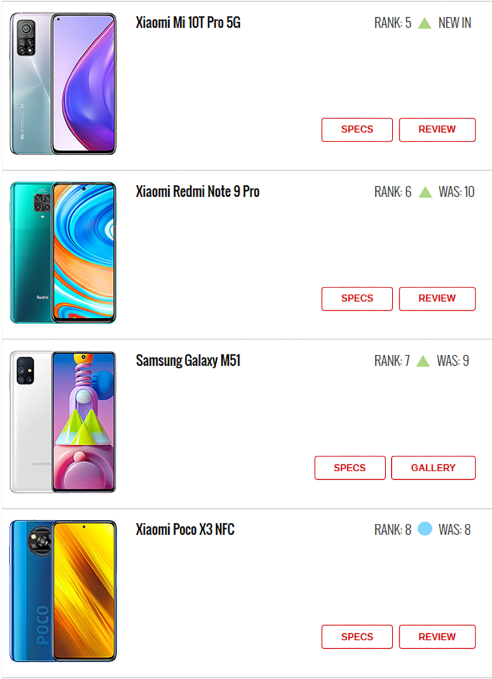Open Review for Xiaomi Mi 10T Pro 5G

tap(437, 129)
